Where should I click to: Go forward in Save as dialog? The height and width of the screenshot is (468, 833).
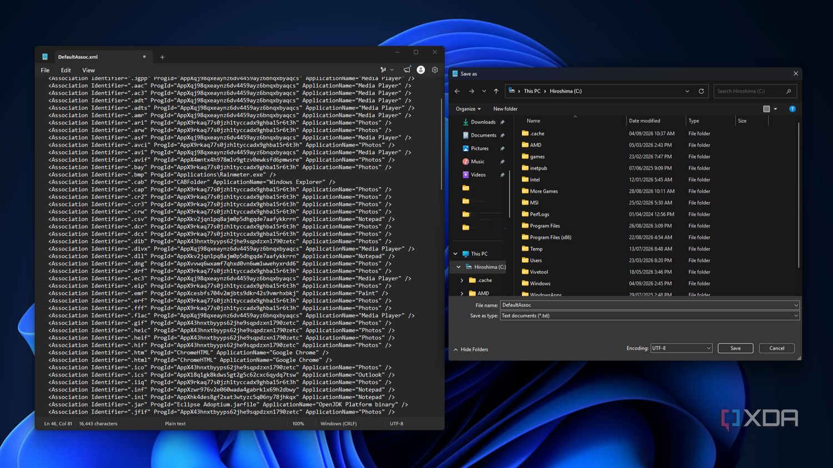point(471,91)
